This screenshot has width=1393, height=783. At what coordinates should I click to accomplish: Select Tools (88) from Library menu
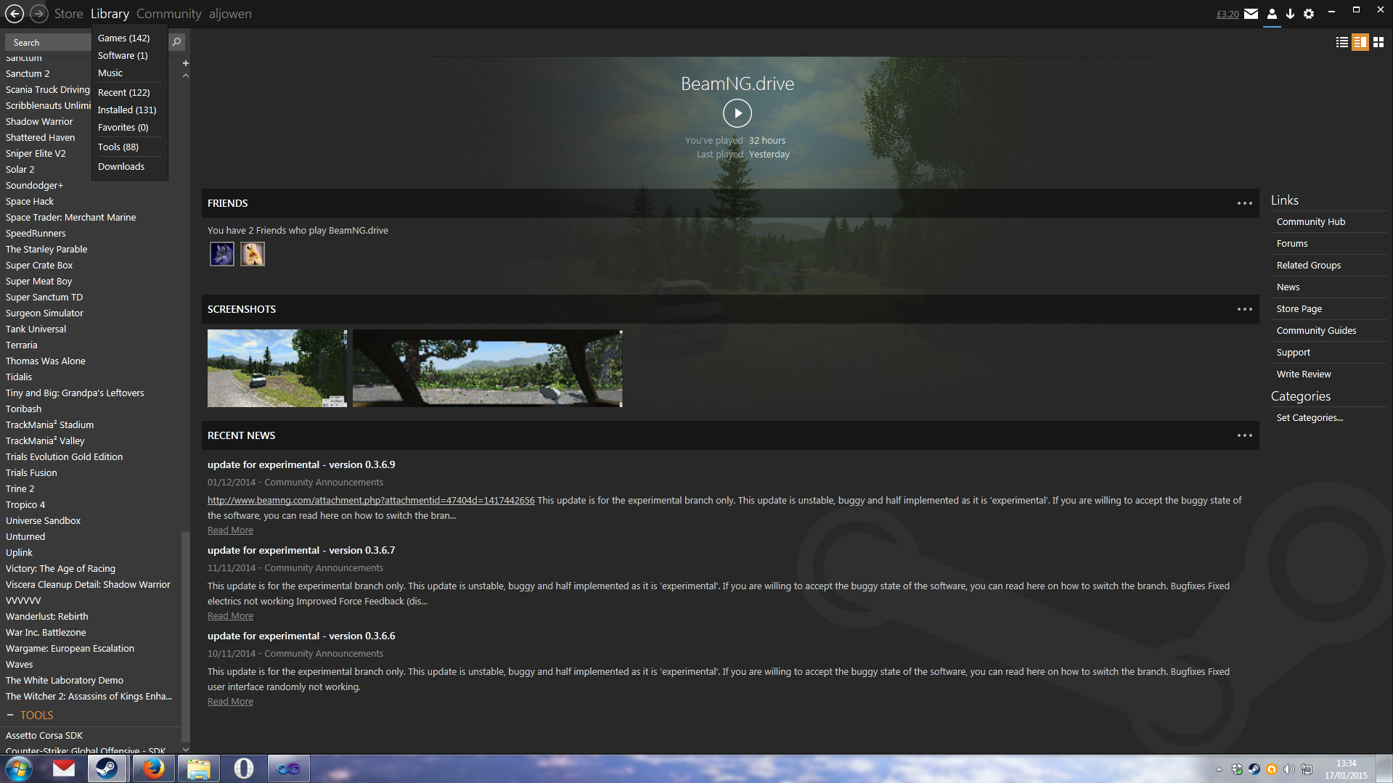(118, 147)
